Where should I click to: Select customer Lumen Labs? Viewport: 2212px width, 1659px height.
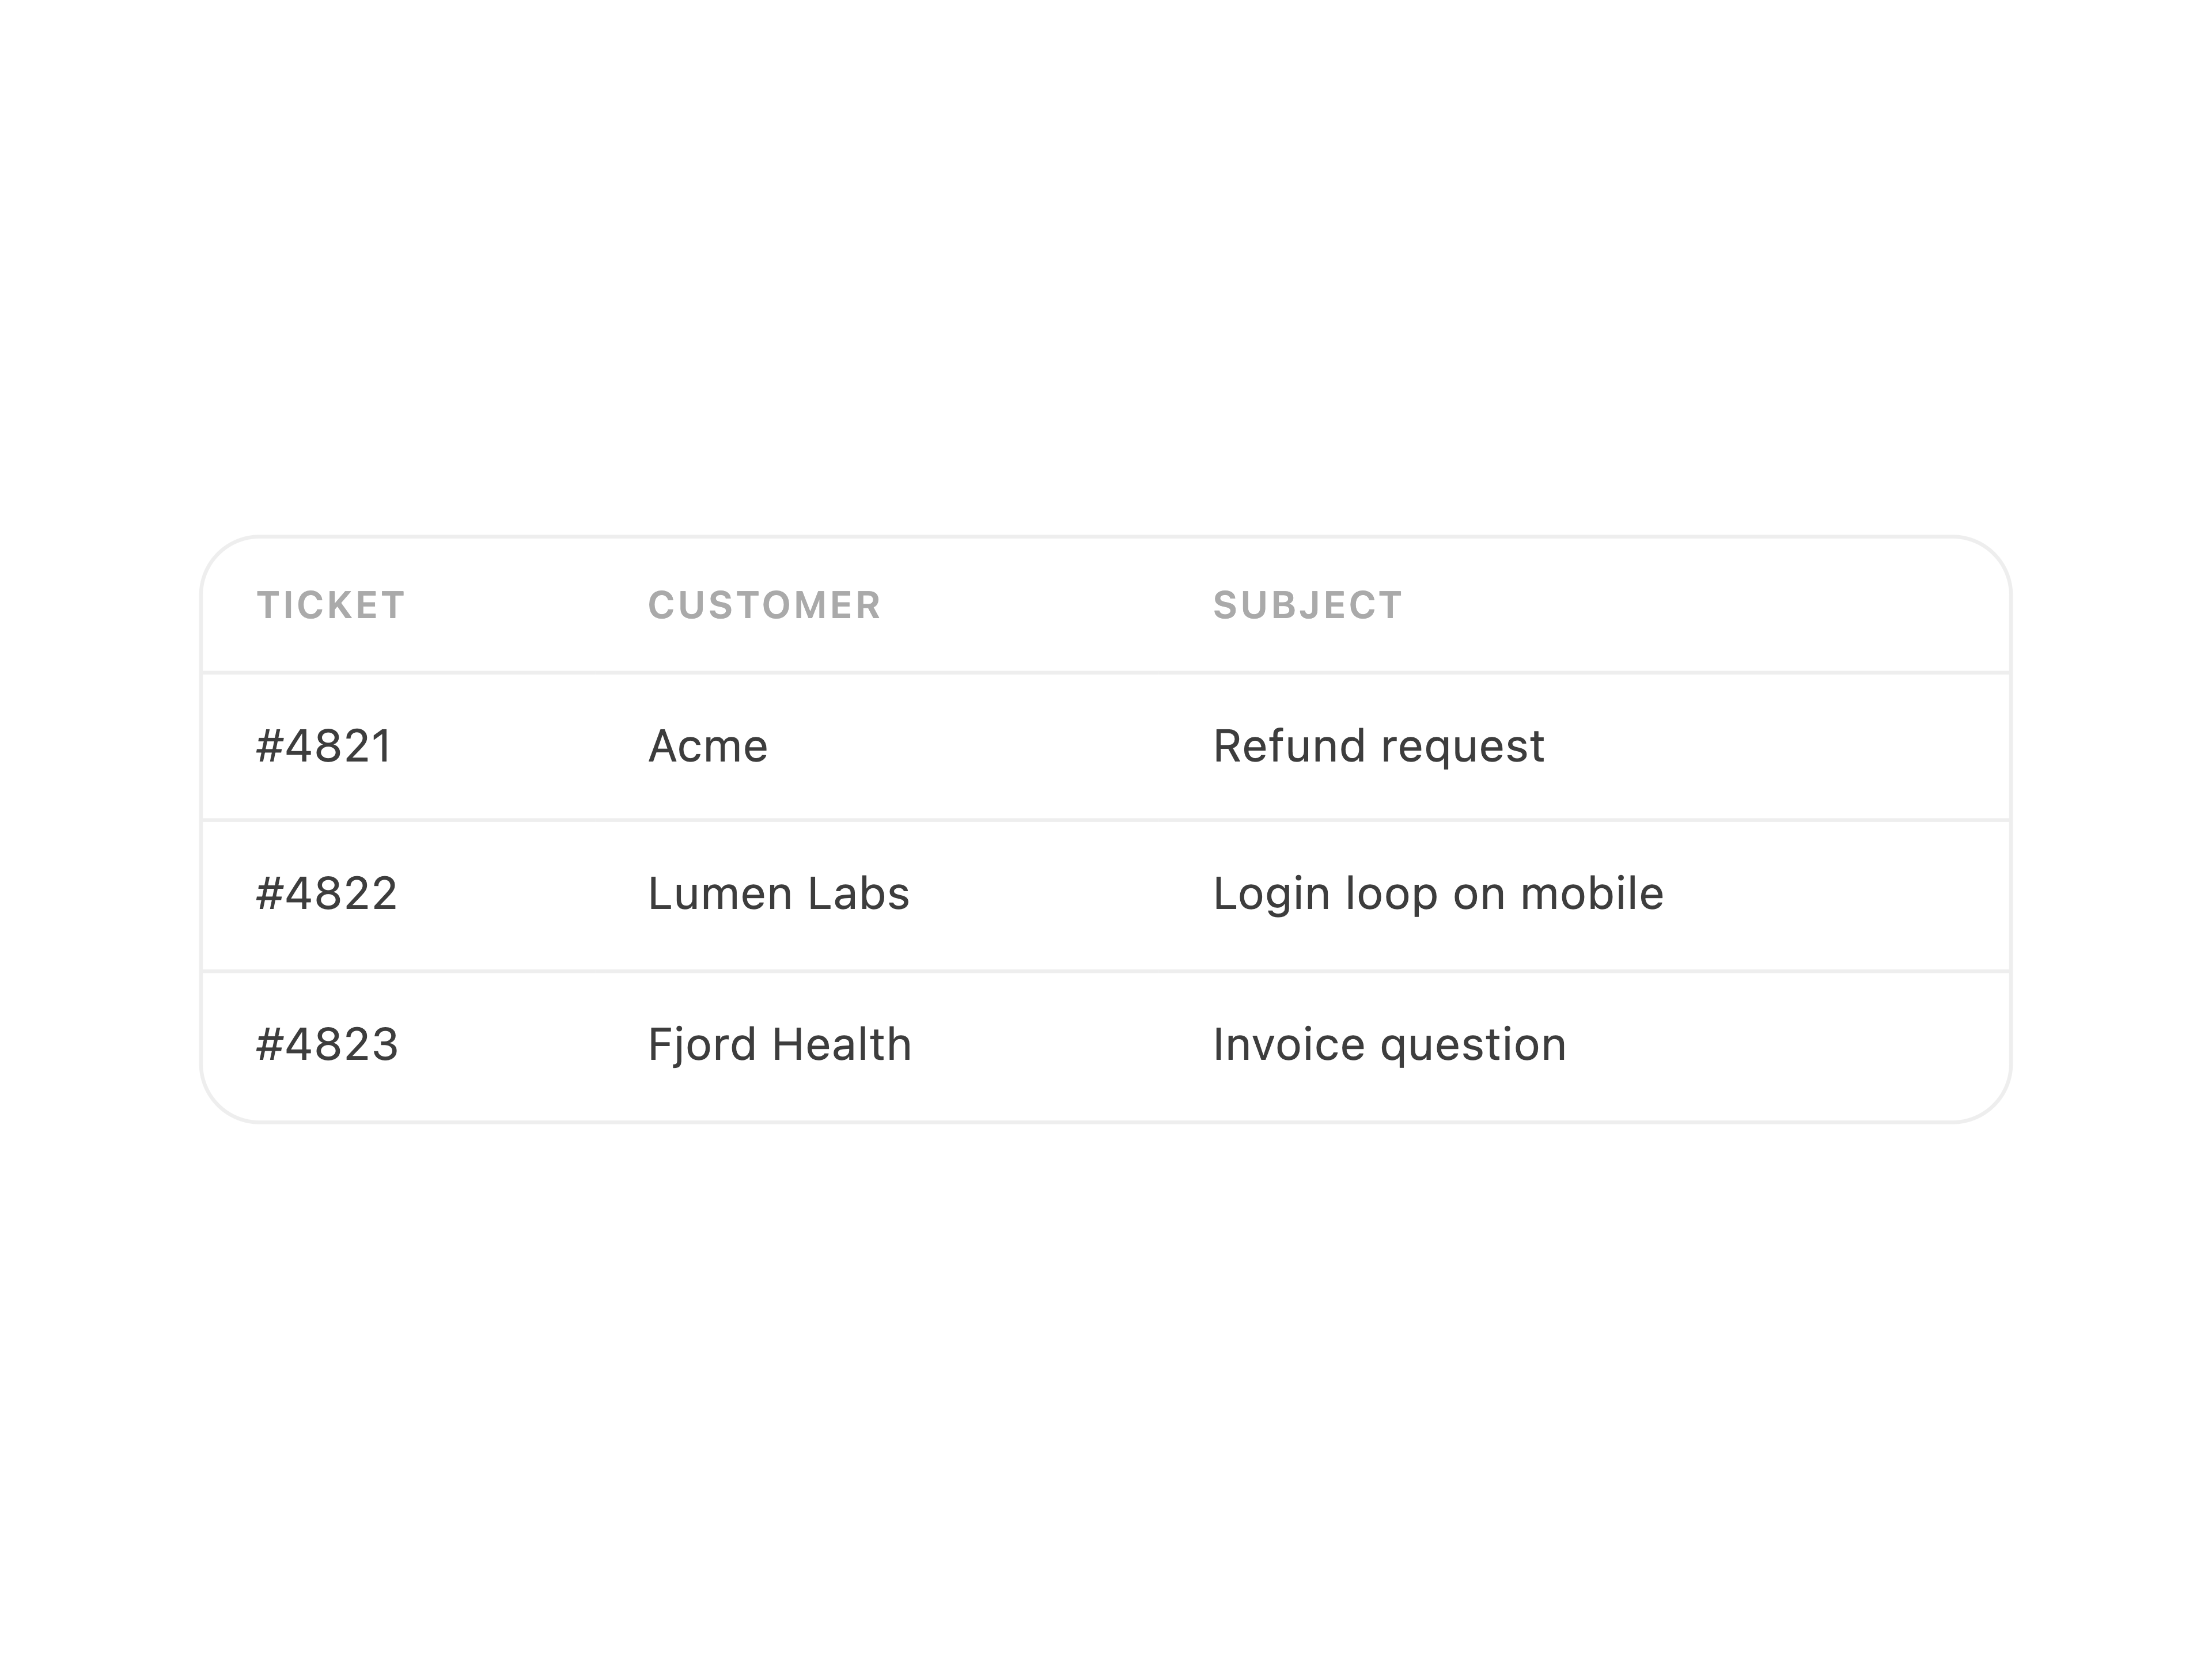779,894
